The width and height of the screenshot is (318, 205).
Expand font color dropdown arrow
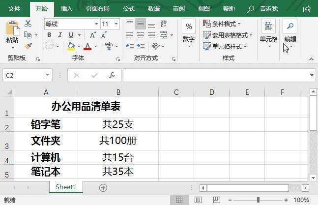tap(95, 46)
